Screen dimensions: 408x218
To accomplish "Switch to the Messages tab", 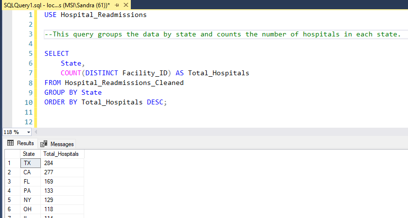I will click(57, 144).
